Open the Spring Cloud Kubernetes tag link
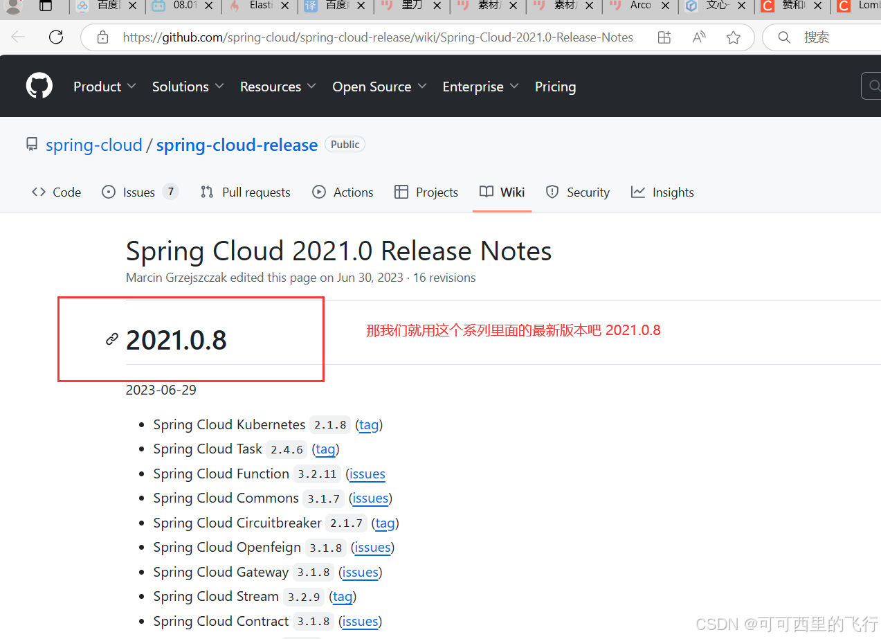 (x=369, y=425)
